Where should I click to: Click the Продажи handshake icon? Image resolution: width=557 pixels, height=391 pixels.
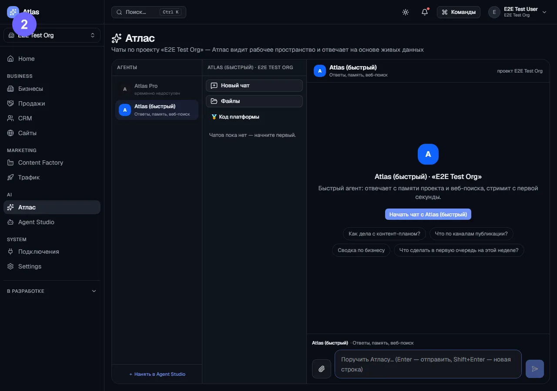point(10,103)
